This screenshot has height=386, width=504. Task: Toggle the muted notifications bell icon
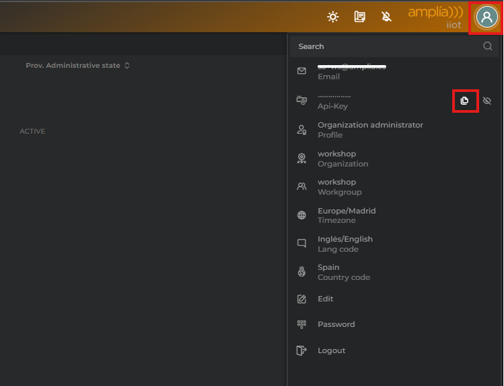click(x=386, y=17)
